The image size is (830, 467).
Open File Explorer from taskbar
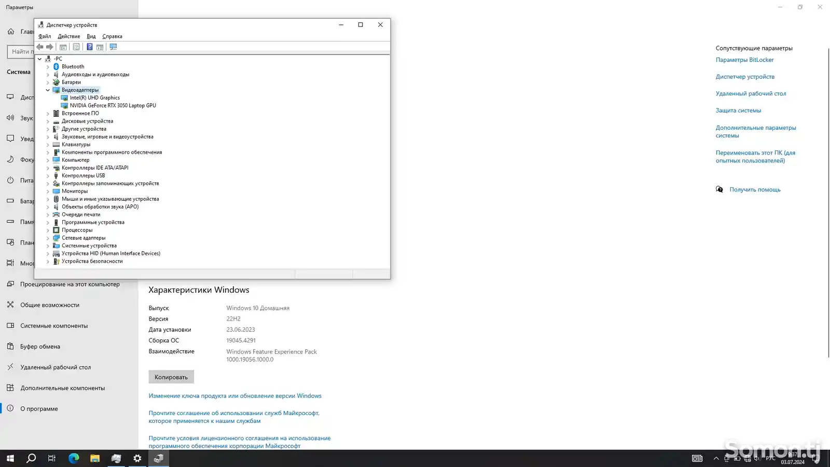tap(95, 458)
